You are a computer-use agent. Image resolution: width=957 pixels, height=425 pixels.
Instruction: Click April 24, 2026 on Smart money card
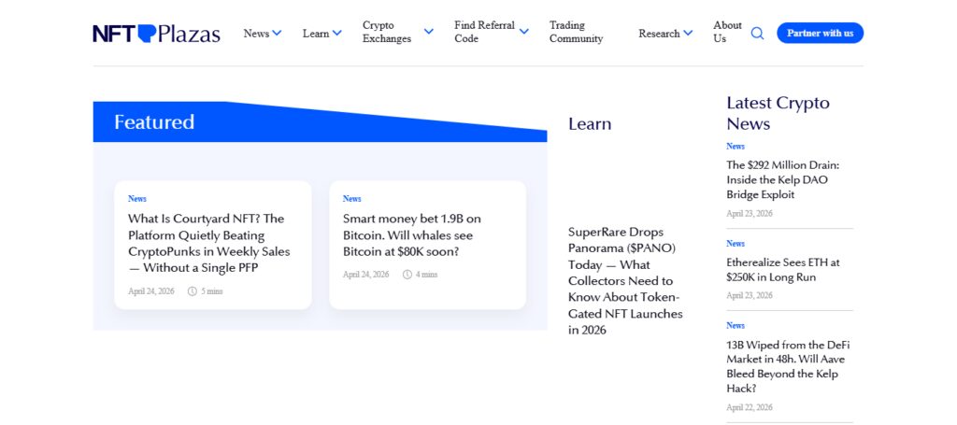click(366, 275)
